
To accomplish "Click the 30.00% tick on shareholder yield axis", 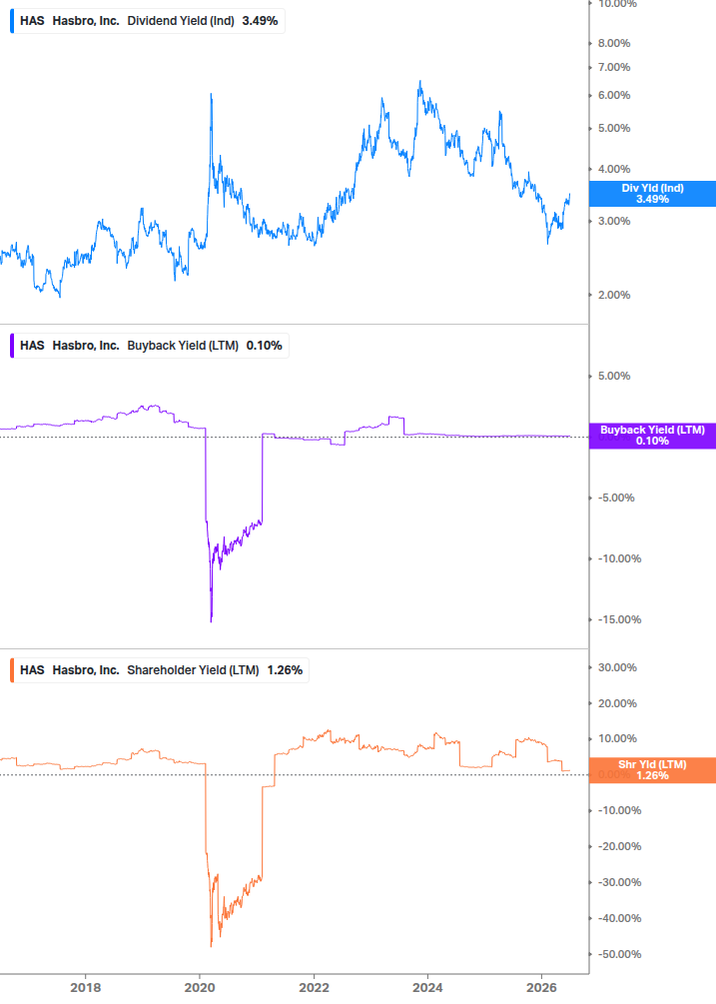I will point(617,668).
